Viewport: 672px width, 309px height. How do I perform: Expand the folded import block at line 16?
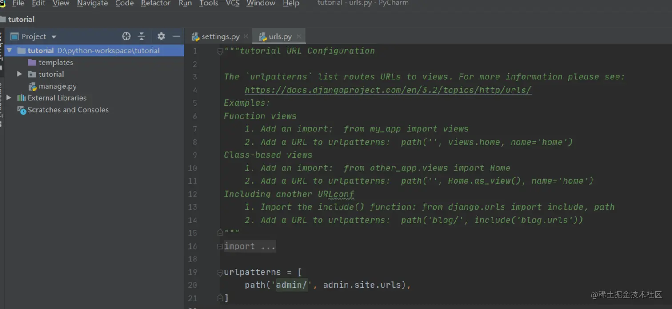click(220, 246)
